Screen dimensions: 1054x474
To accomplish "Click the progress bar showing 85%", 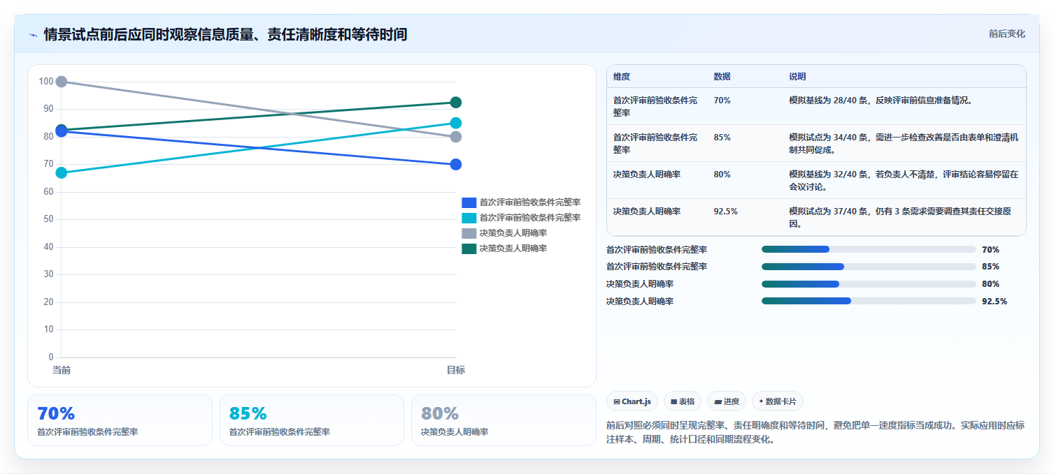I will click(x=869, y=267).
